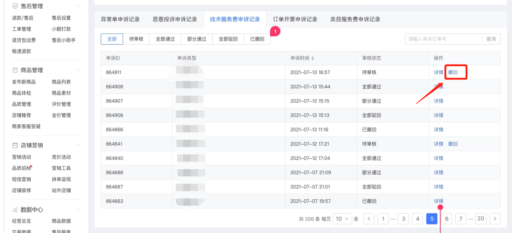
Task: Show only 部分通过 records
Action: [197, 39]
